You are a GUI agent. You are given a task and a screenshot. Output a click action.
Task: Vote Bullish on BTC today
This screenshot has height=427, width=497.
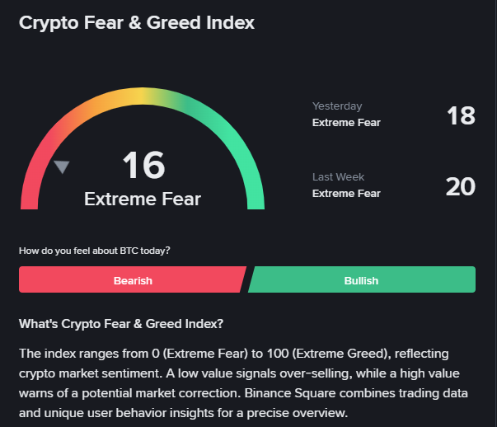click(361, 279)
